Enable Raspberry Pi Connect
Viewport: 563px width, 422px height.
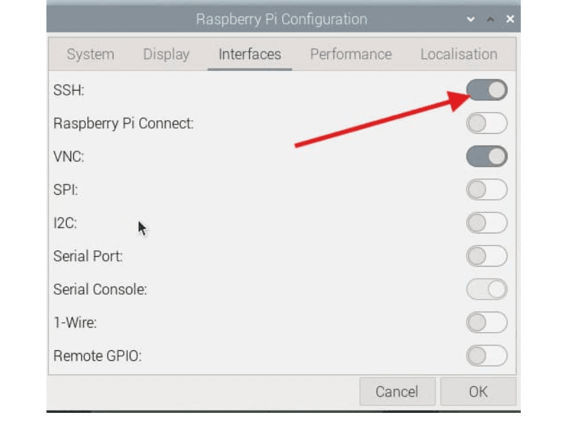coord(487,123)
